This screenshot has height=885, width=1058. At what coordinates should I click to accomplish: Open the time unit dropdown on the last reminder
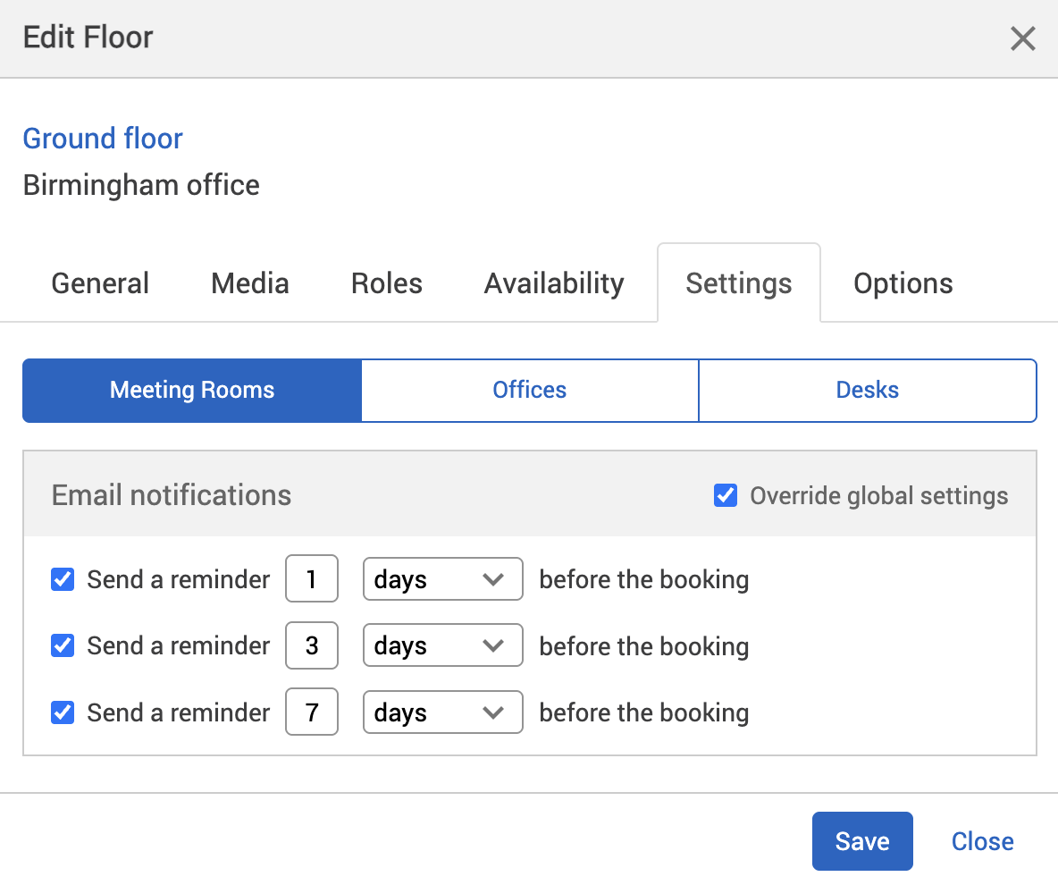[442, 712]
